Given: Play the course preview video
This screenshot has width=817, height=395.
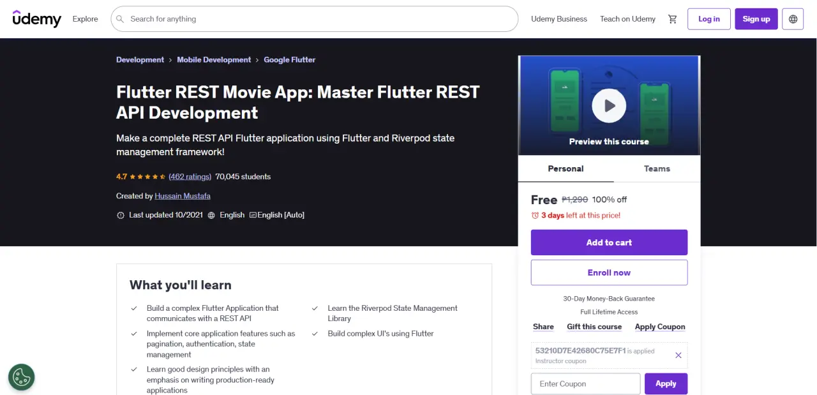Looking at the screenshot, I should click(609, 106).
